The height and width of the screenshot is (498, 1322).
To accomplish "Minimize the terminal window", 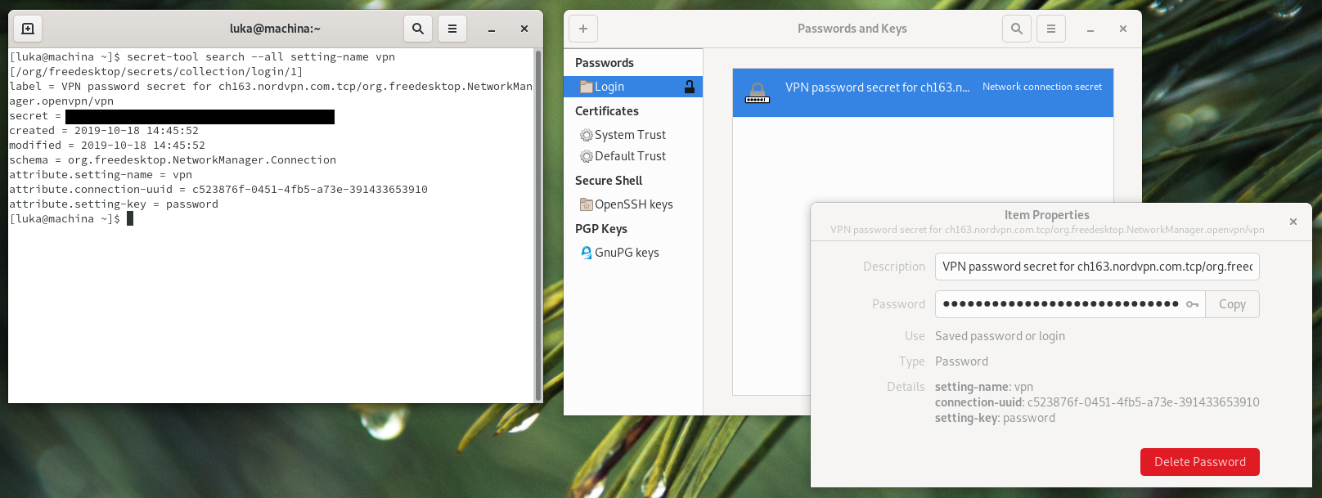I will pyautogui.click(x=492, y=29).
